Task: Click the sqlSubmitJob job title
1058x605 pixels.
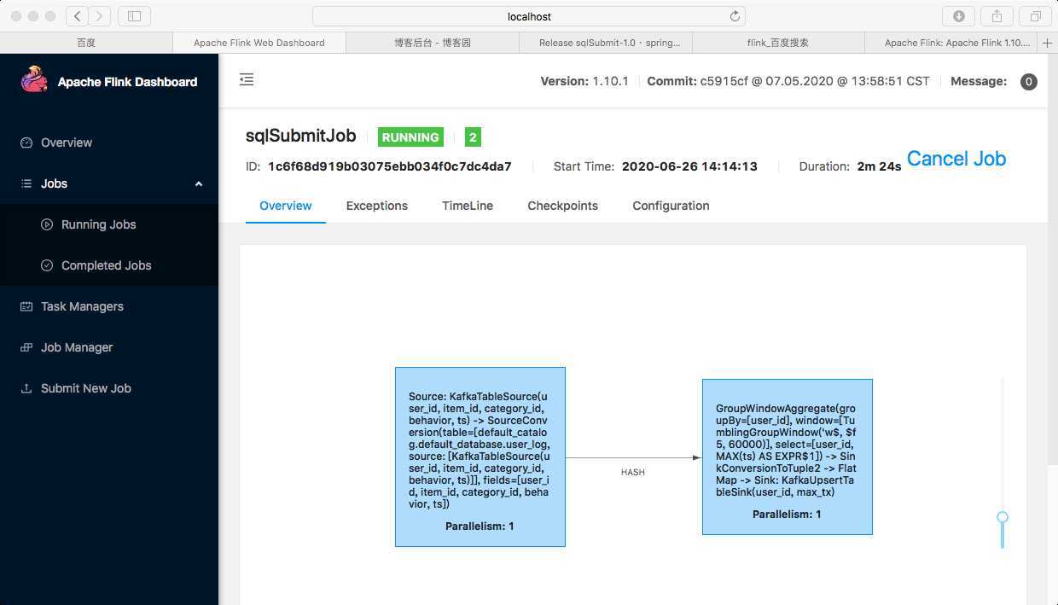Action: (301, 137)
